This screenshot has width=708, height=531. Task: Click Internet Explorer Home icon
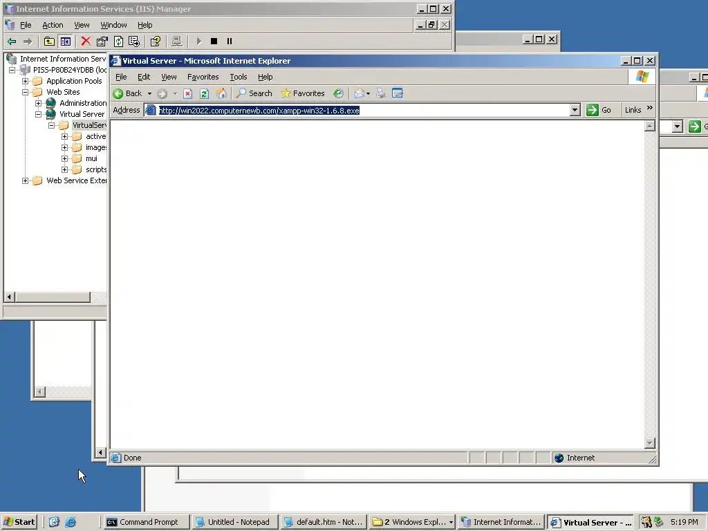click(x=221, y=93)
